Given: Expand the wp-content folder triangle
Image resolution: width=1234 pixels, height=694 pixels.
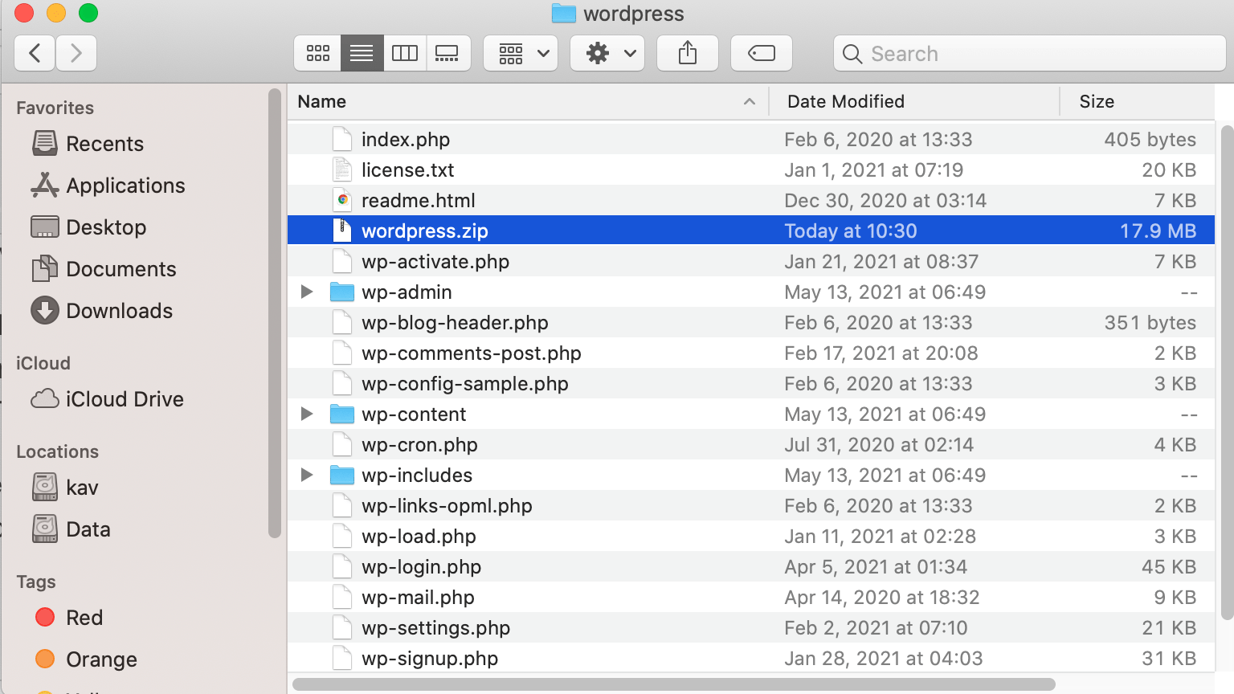Looking at the screenshot, I should pyautogui.click(x=306, y=414).
